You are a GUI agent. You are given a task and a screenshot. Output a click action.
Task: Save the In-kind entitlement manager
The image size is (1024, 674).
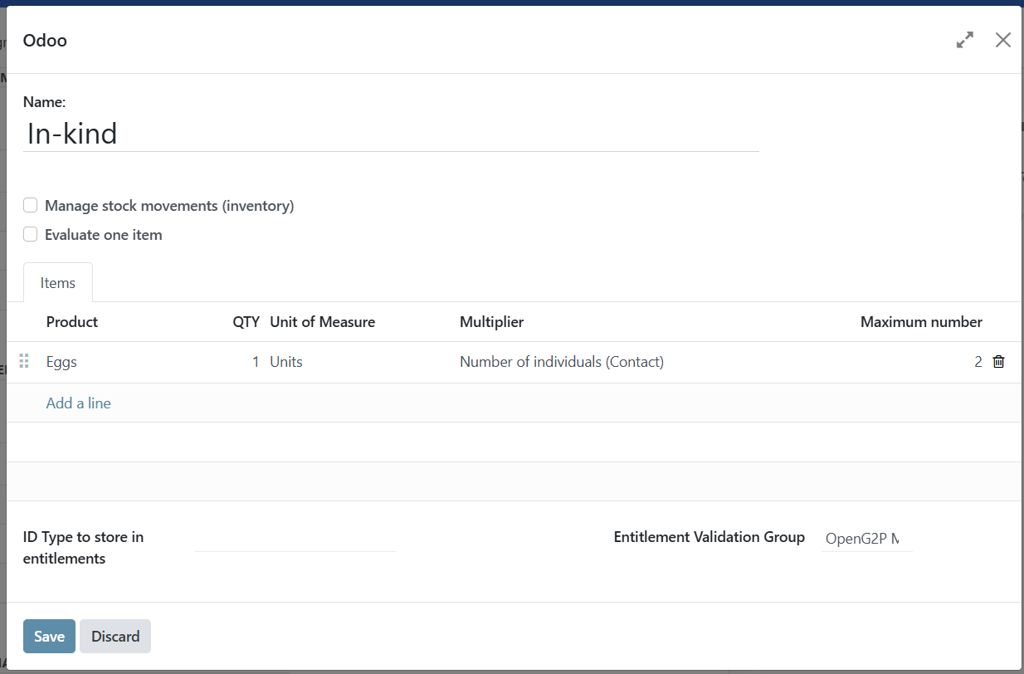48,636
